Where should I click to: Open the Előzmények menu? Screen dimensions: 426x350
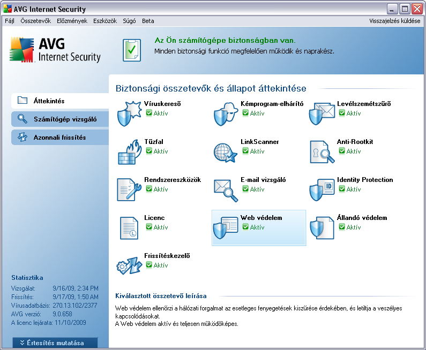pyautogui.click(x=72, y=21)
